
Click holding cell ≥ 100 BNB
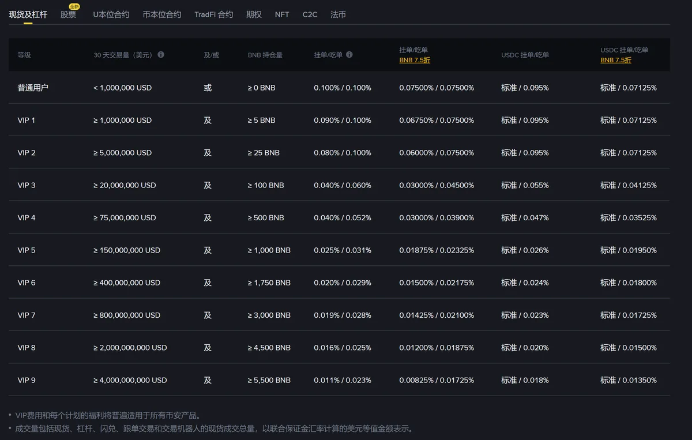tap(266, 185)
